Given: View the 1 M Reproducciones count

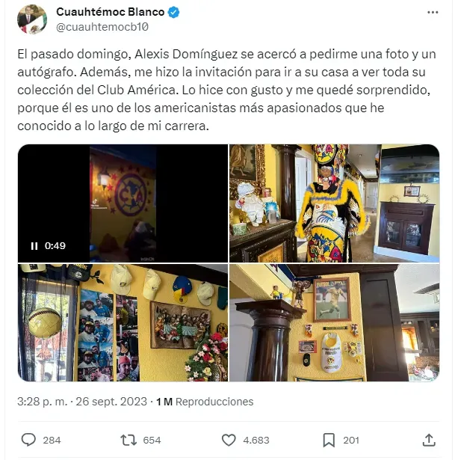Looking at the screenshot, I should tap(205, 402).
